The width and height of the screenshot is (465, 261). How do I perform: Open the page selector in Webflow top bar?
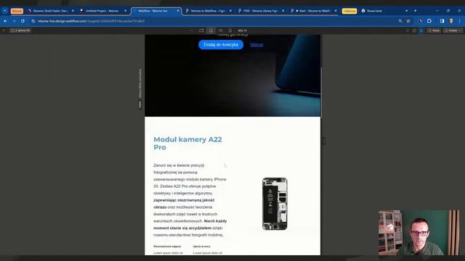(20, 30)
